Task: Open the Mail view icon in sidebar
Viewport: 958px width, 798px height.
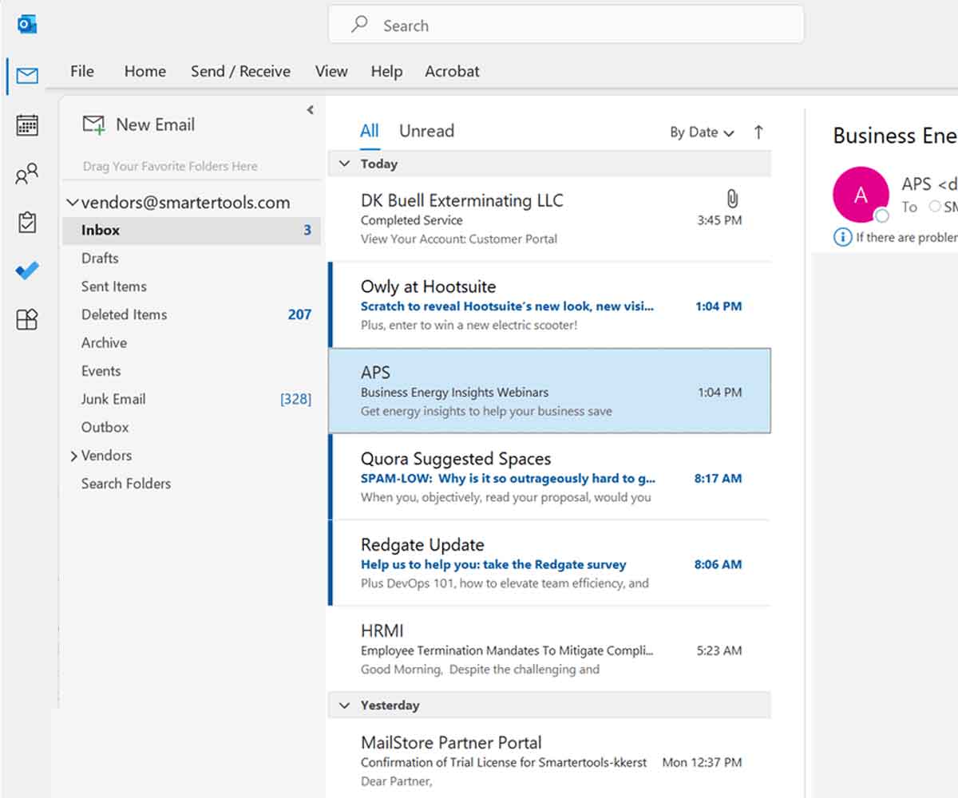Action: click(27, 76)
